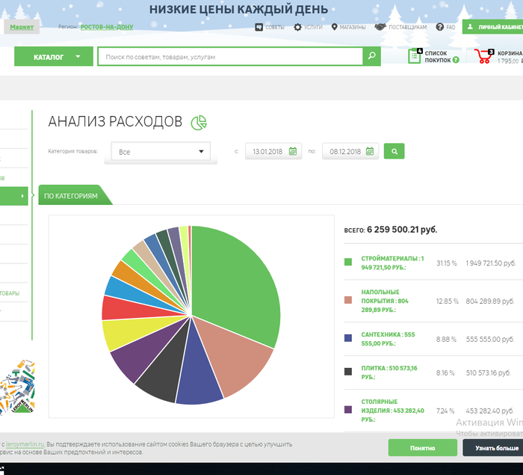Open Категория товаров dropdown showing Все
The width and height of the screenshot is (523, 475).
point(160,152)
